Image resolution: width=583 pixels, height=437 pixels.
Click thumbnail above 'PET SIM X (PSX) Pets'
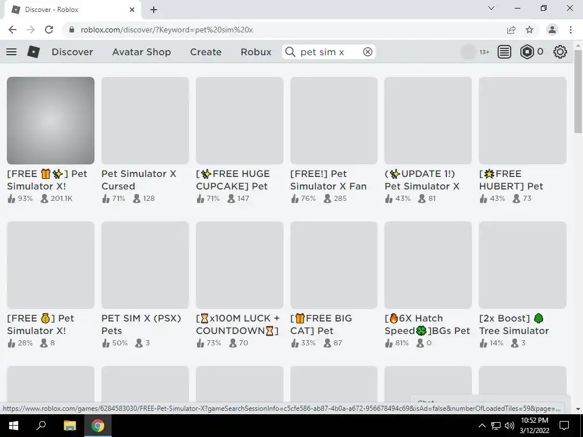(x=145, y=265)
